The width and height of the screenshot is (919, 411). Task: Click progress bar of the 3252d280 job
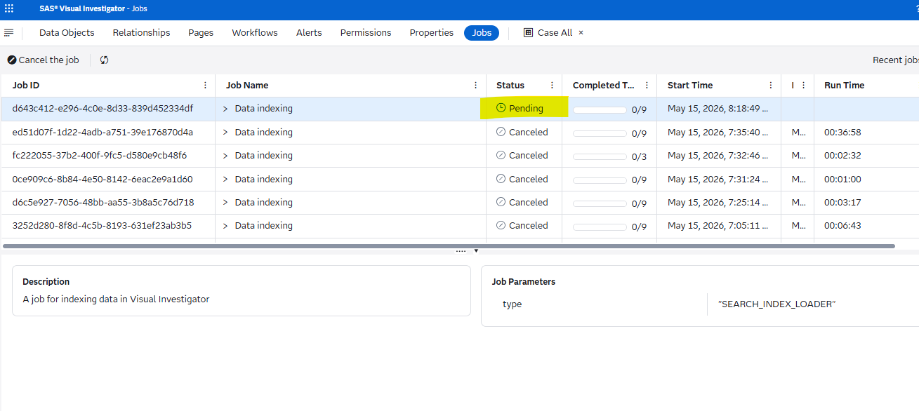point(600,227)
